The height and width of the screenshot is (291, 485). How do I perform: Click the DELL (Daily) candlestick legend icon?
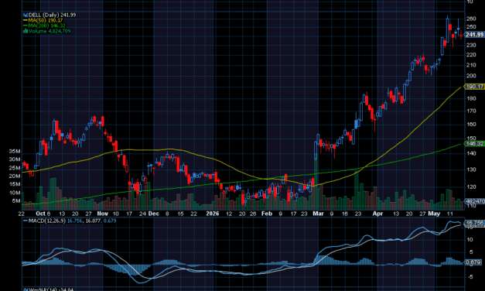[26, 15]
